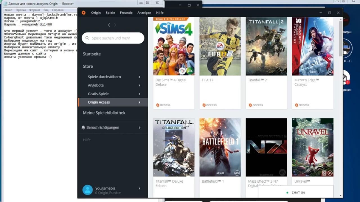Open the yougamebiz profile

click(105, 188)
